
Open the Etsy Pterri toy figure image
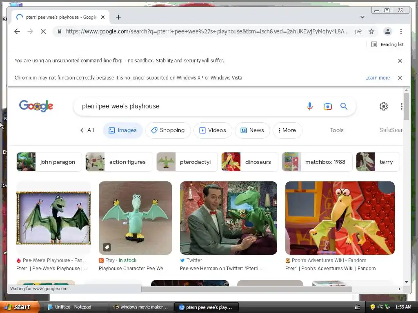[135, 218]
